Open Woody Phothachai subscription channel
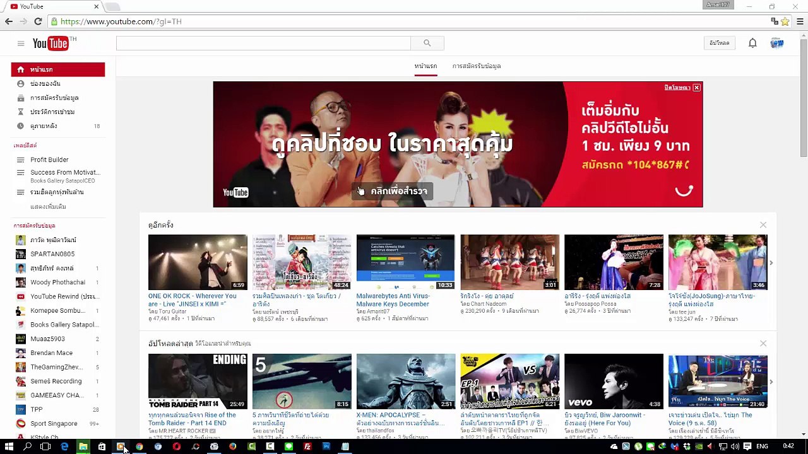The image size is (808, 454). (58, 282)
